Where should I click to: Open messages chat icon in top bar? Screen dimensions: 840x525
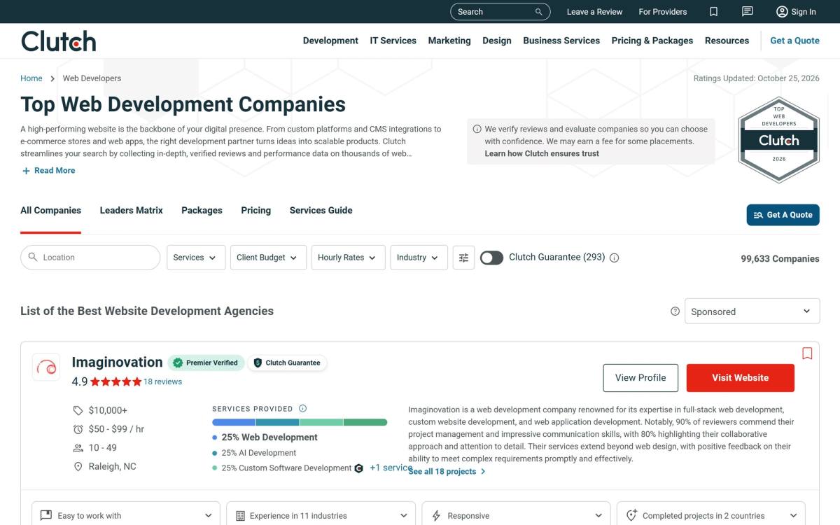(x=747, y=12)
